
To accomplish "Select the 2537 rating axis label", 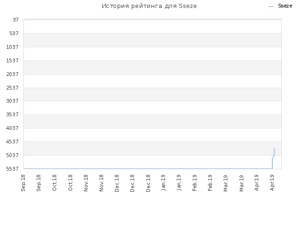I will [x=13, y=88].
